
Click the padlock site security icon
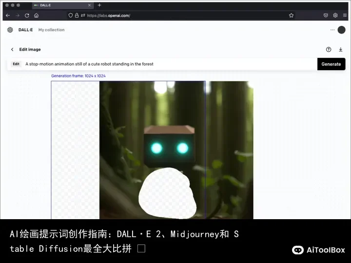click(x=77, y=16)
